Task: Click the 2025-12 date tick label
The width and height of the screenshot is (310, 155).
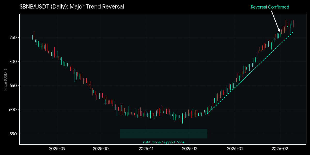Action: click(190, 149)
